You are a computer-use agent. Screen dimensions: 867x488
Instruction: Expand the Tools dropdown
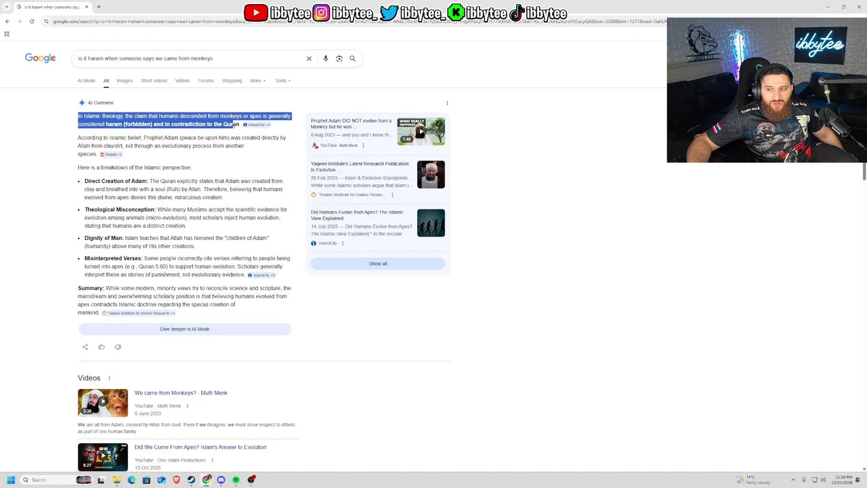[x=283, y=81]
